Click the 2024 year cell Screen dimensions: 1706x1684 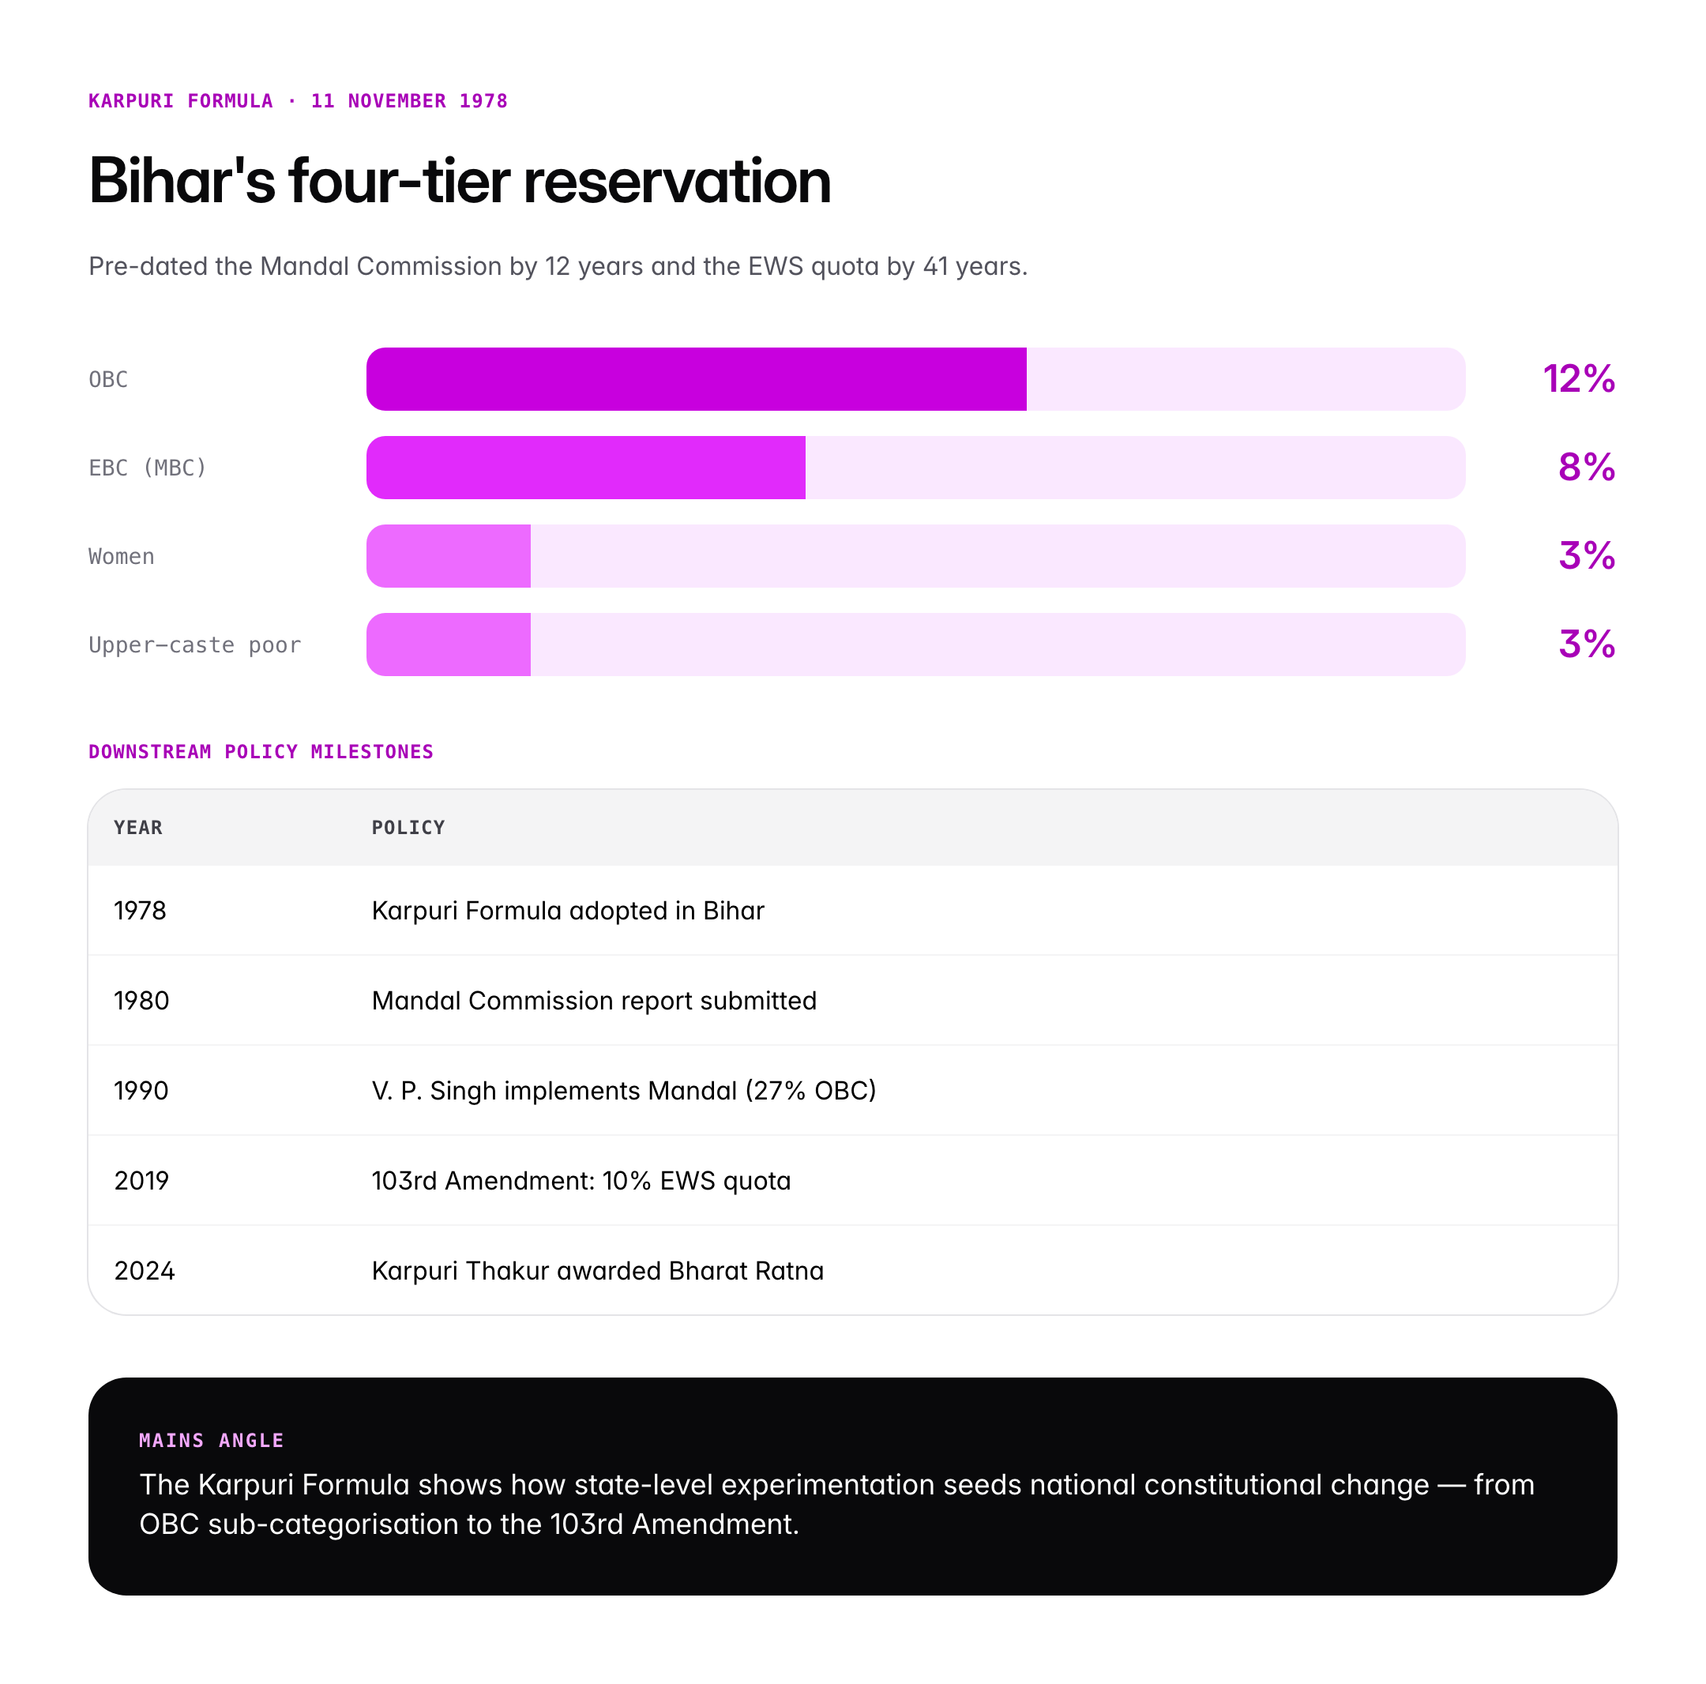pyautogui.click(x=144, y=1271)
